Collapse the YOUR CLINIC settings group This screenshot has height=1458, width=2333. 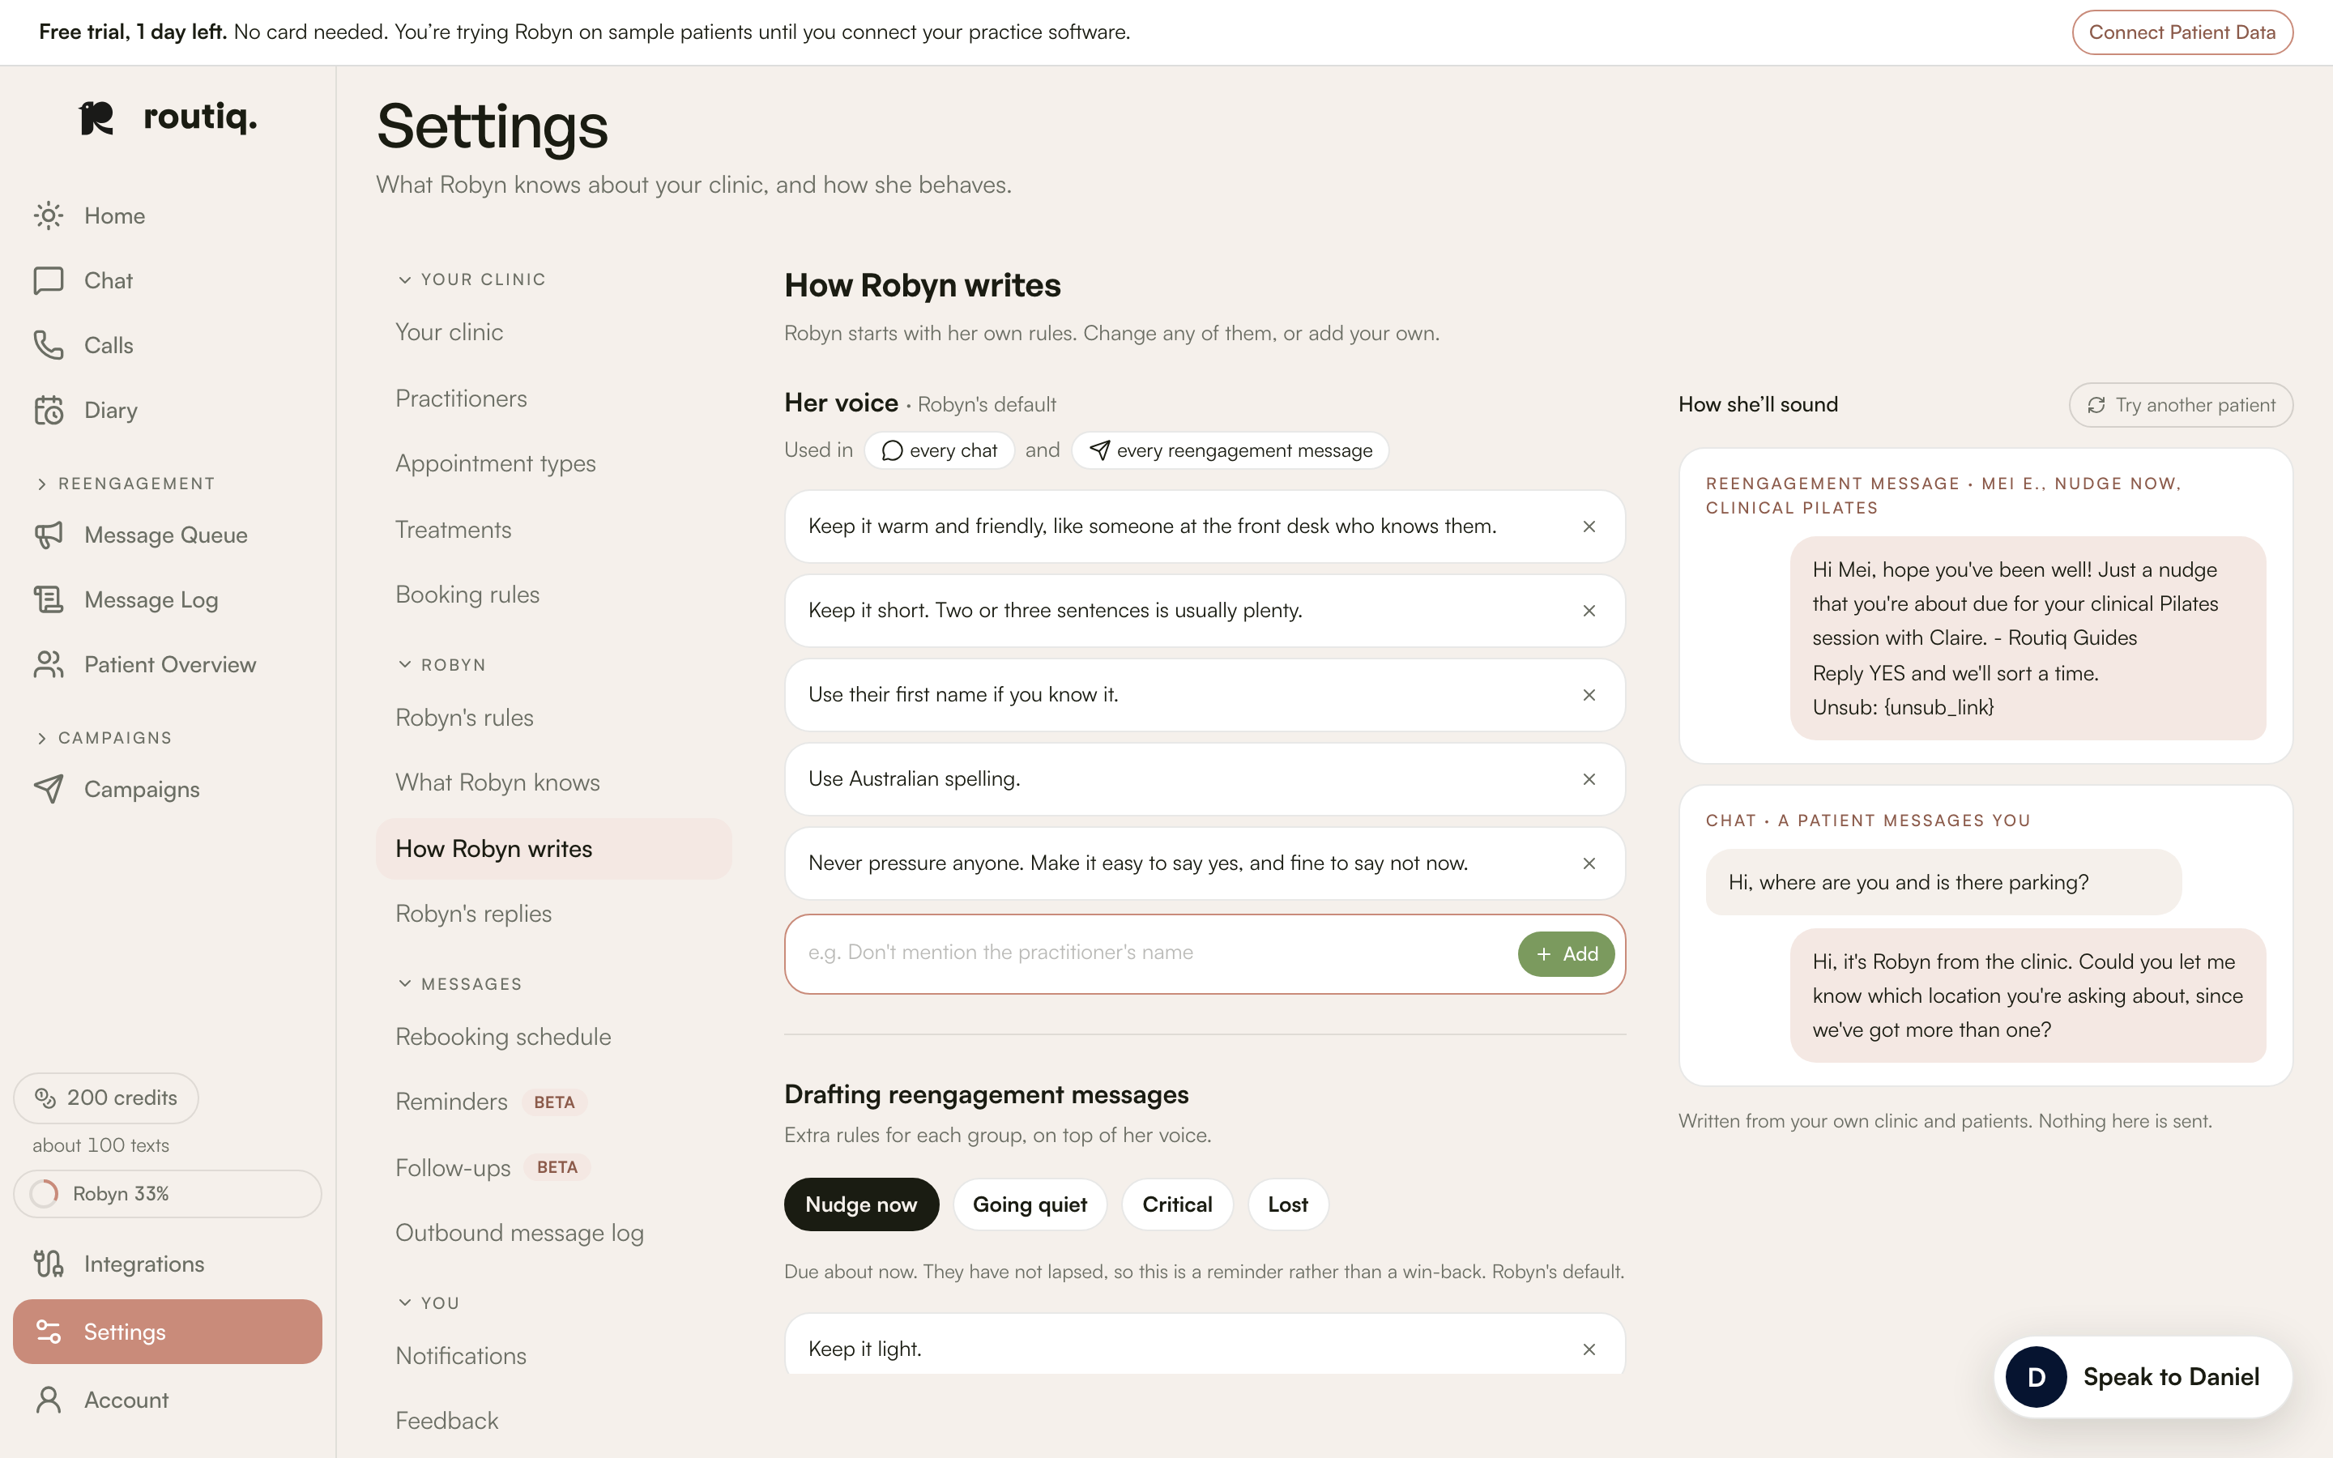coord(471,279)
